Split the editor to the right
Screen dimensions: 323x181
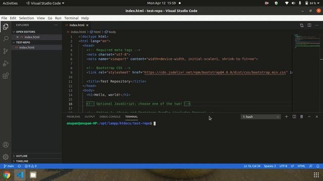point(309,25)
